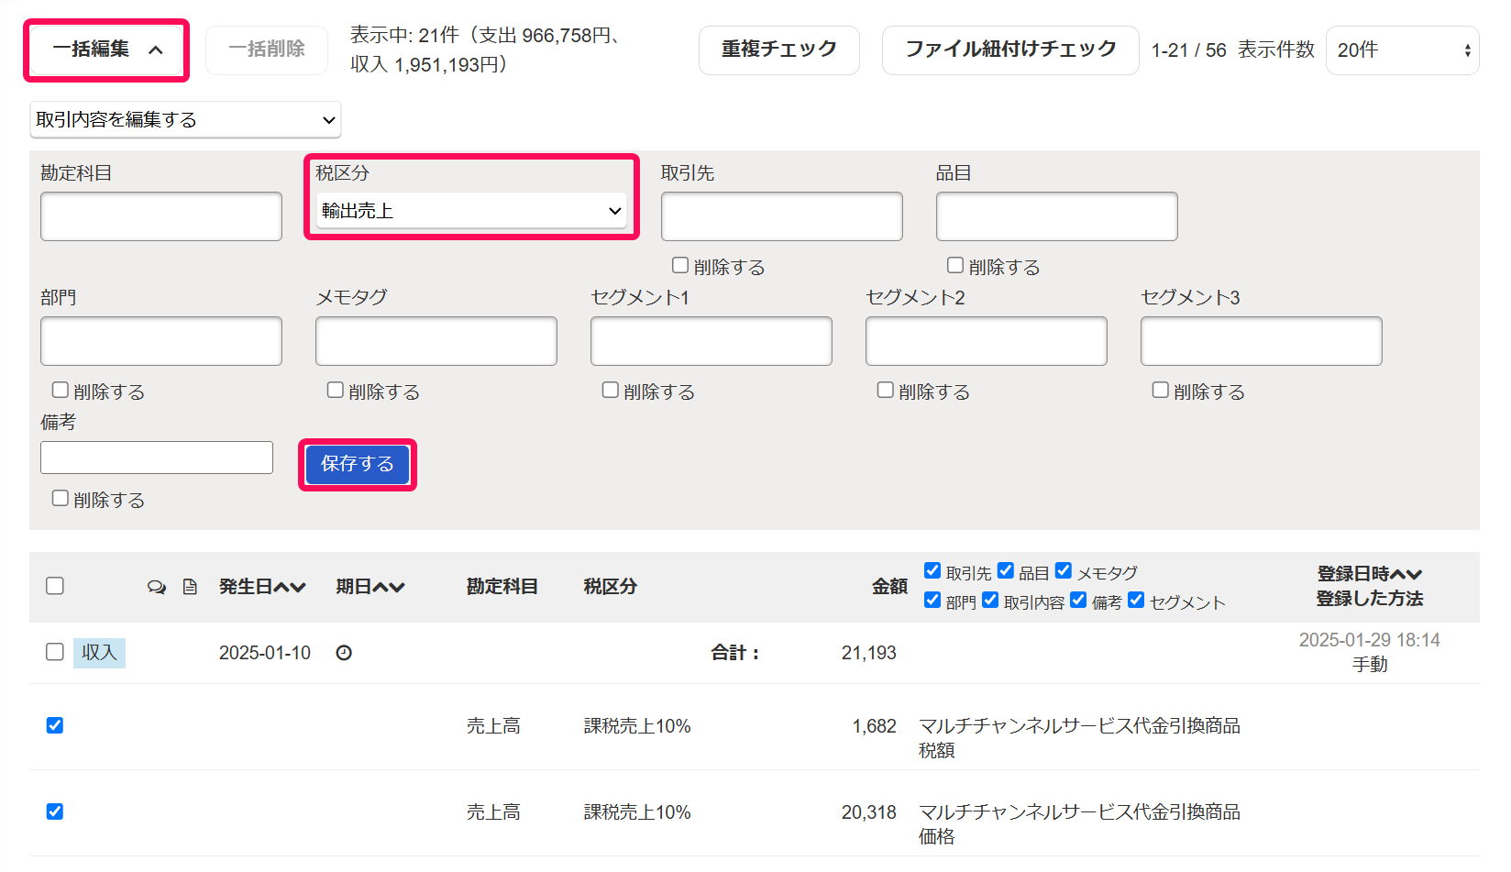
Task: Click the 収入 tag label
Action: point(99,653)
